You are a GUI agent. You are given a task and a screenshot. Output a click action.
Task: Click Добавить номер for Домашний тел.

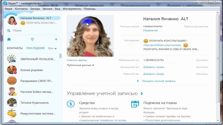154,67
